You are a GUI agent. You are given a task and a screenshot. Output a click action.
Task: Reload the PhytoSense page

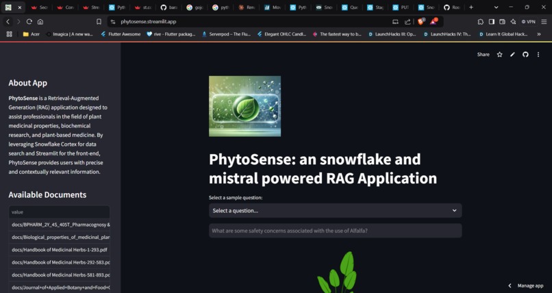(29, 22)
